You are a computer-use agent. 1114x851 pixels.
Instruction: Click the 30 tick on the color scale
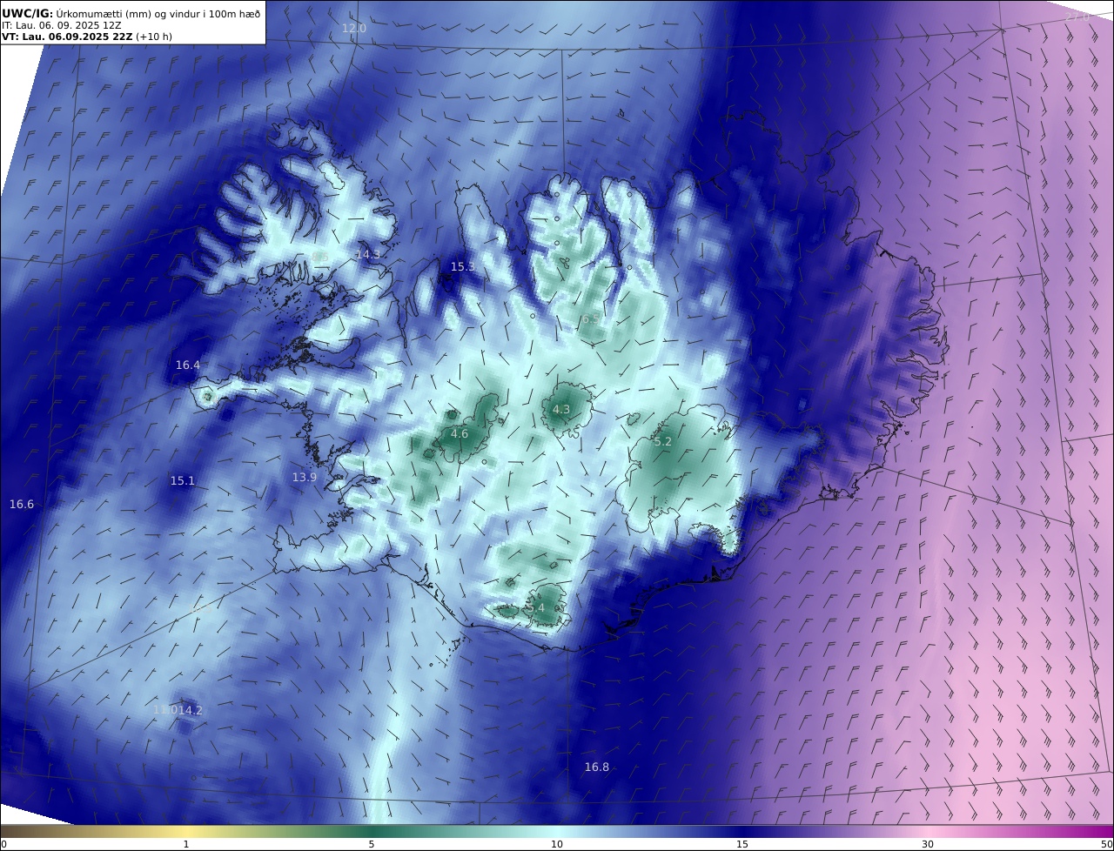coord(928,844)
